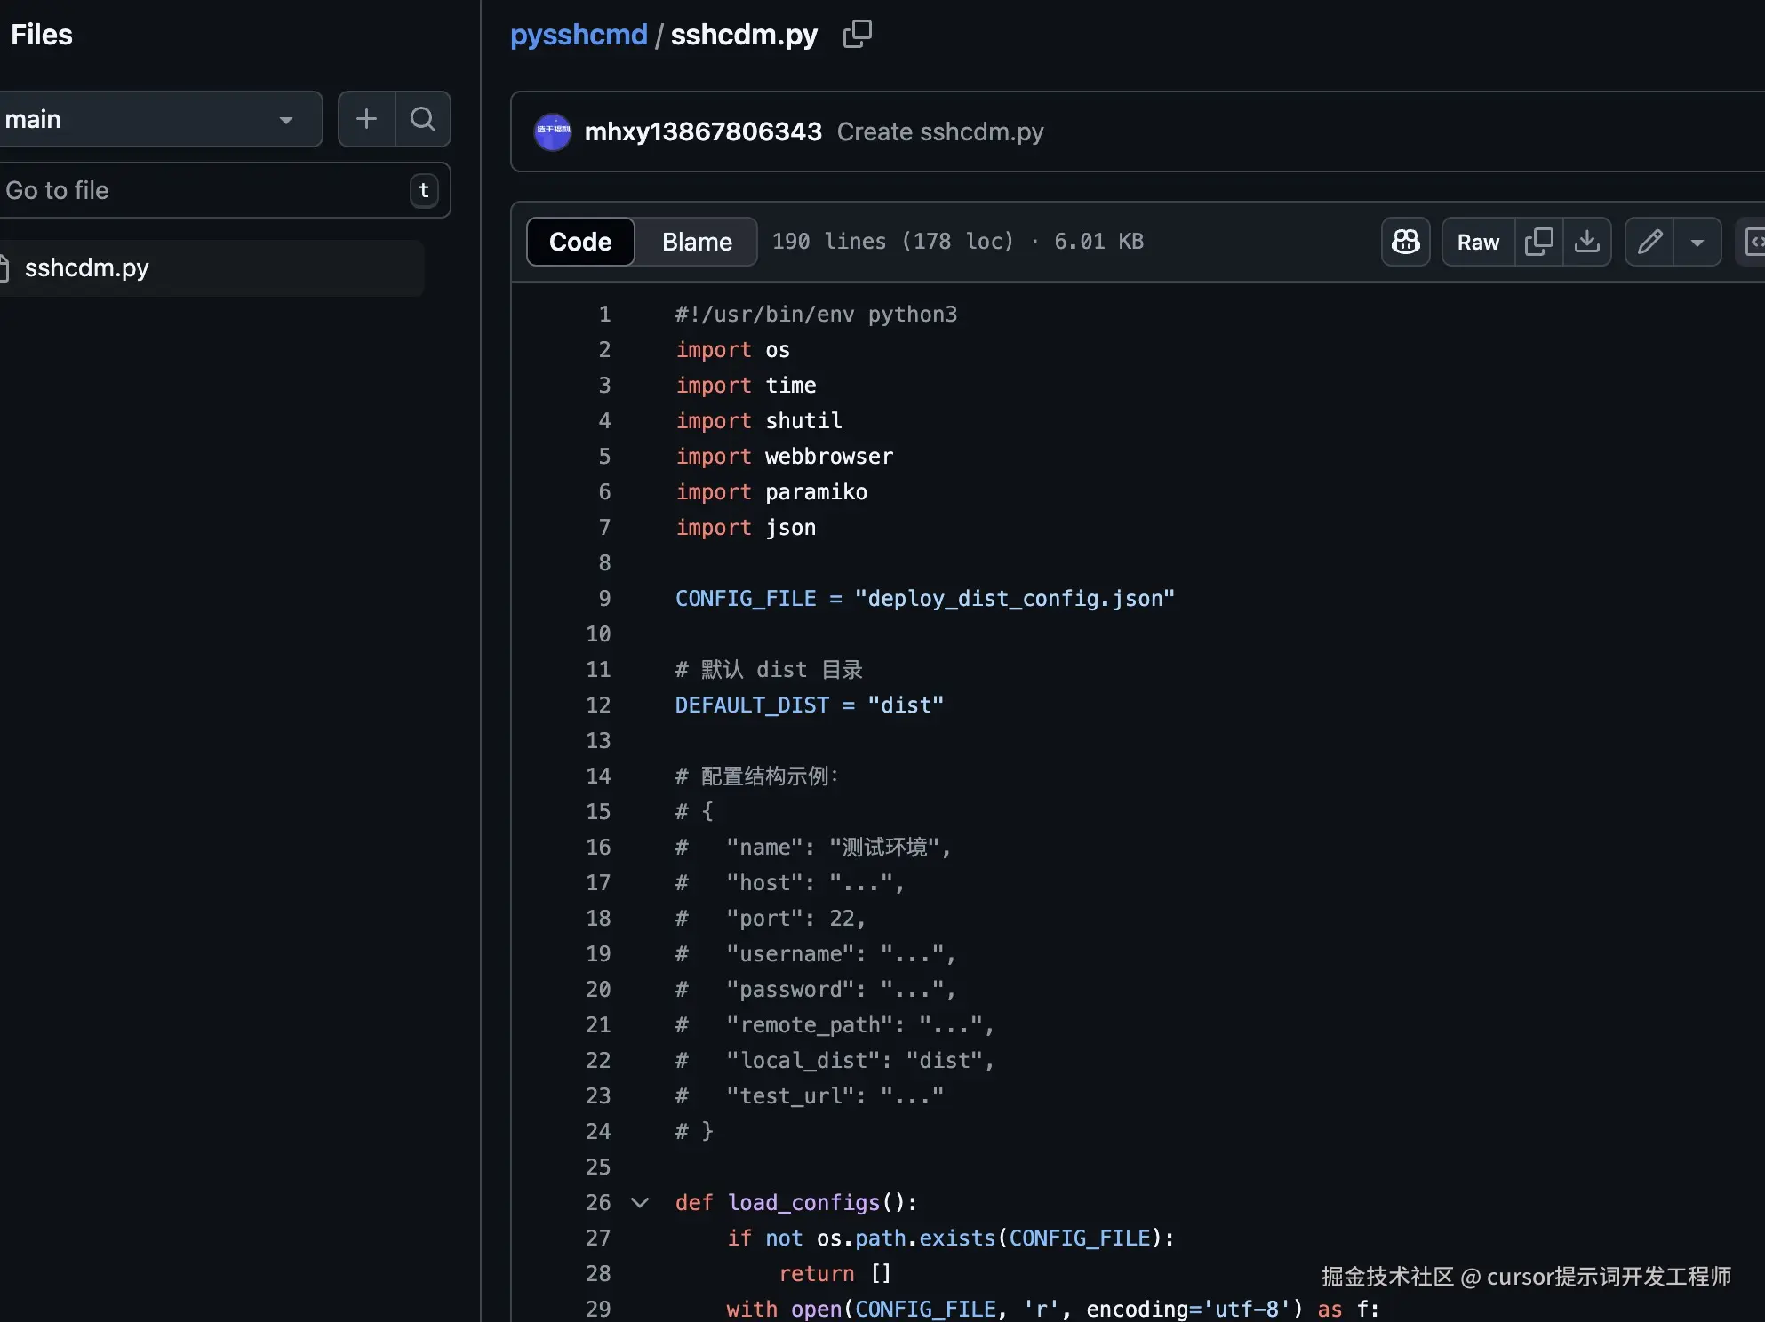This screenshot has width=1765, height=1322.
Task: Click the add file plus icon
Action: pyautogui.click(x=366, y=119)
